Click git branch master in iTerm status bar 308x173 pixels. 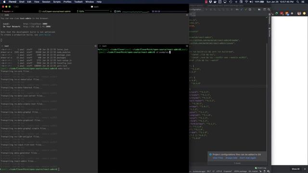coord(7,12)
